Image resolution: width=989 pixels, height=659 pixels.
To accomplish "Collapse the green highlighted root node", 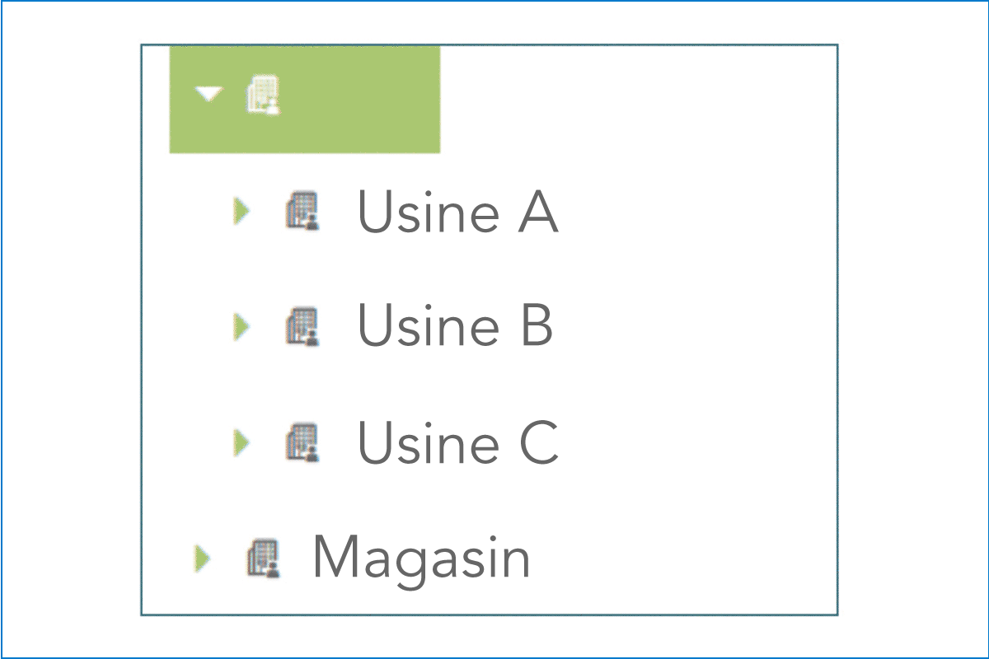I will point(210,95).
